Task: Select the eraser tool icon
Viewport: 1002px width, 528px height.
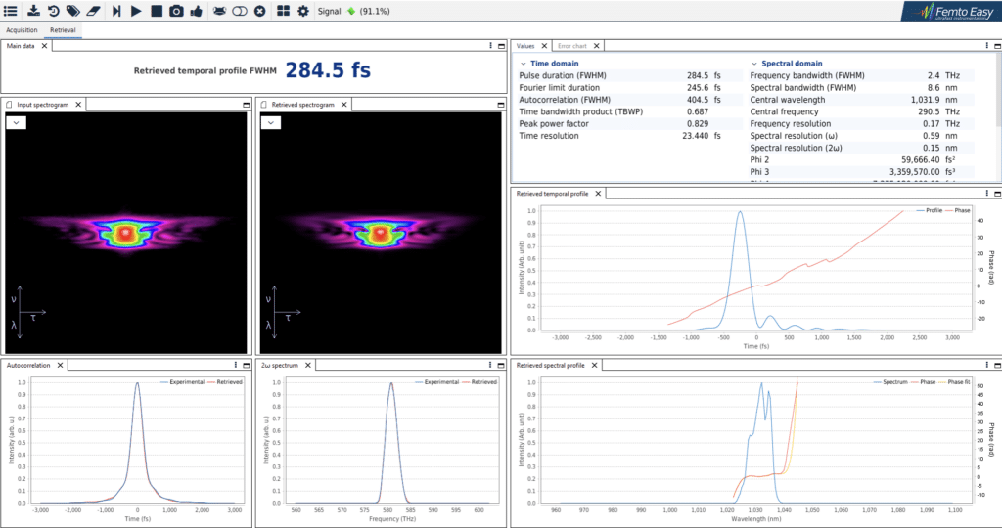Action: tap(93, 11)
